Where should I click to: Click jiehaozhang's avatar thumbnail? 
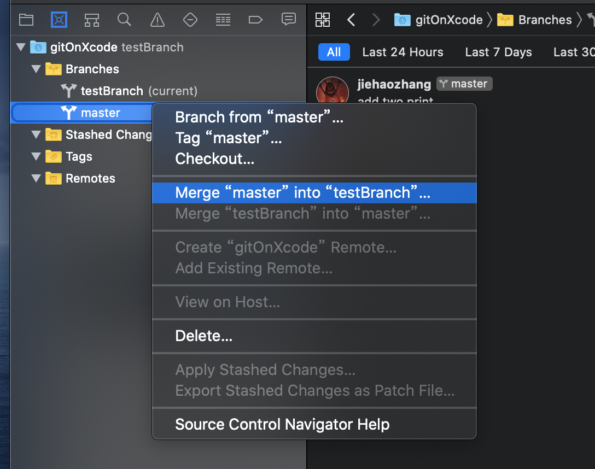point(332,90)
